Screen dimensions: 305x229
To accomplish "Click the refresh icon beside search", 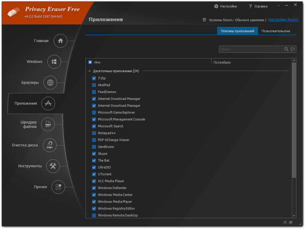I will 292,49.
